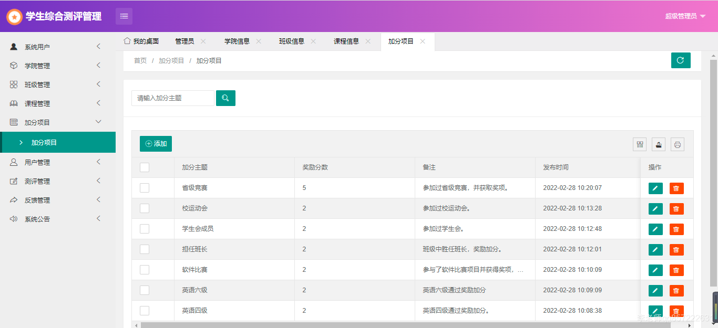Check the 校运动会 row checkbox

145,208
